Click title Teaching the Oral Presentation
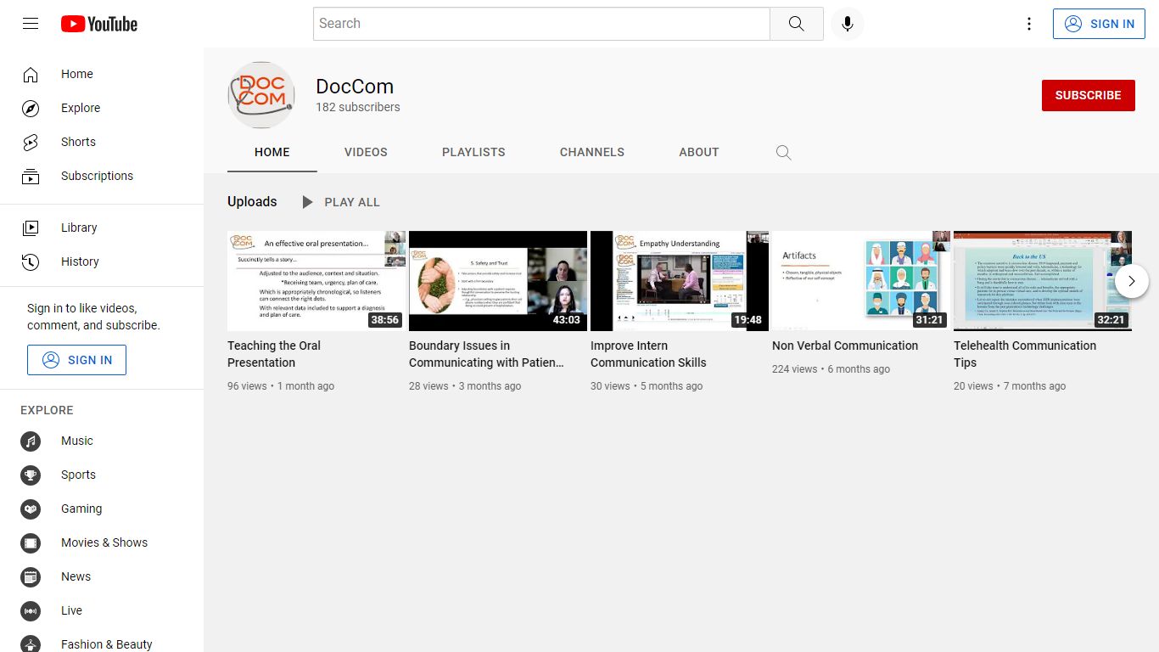Image resolution: width=1159 pixels, height=652 pixels. point(274,354)
